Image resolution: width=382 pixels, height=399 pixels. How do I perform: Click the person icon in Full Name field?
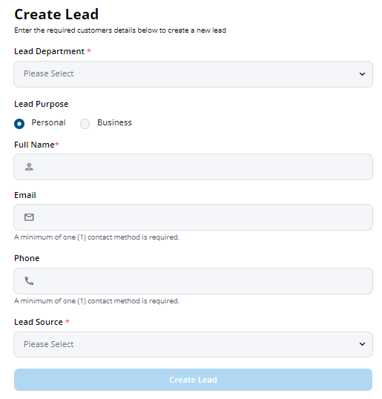29,167
